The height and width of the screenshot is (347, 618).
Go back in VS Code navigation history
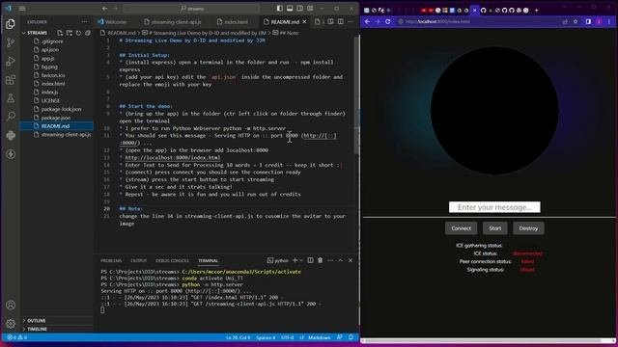pos(104,9)
